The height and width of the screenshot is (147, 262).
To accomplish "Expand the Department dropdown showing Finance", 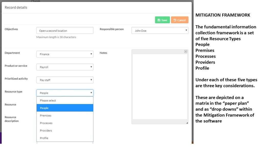I will (x=65, y=54).
